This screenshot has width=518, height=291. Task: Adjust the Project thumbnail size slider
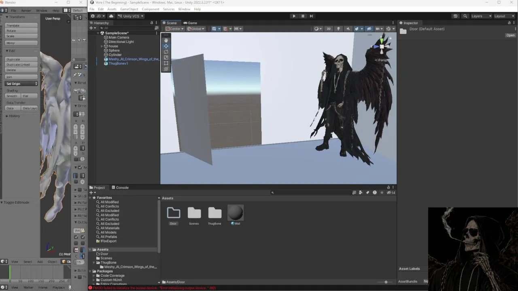click(386, 282)
